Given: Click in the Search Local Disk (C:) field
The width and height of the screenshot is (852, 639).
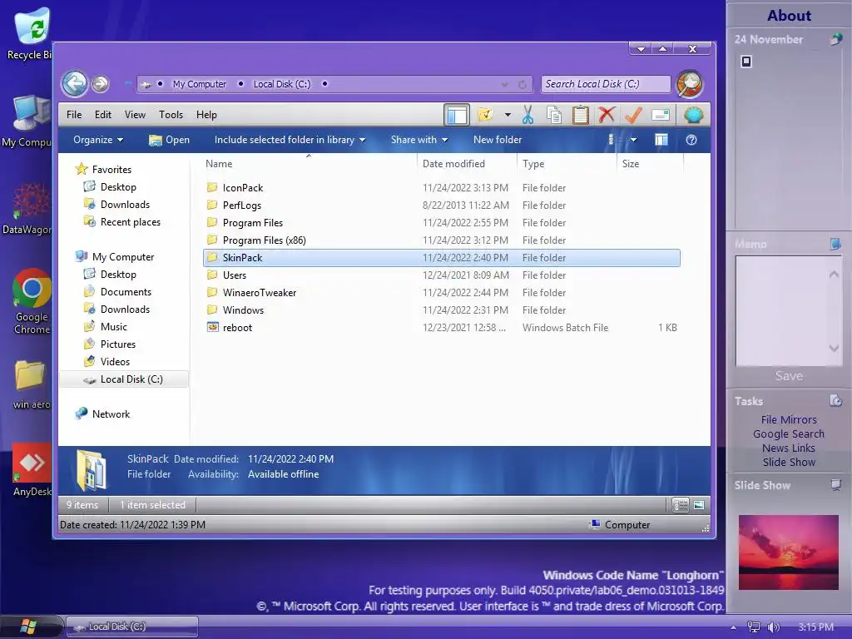Looking at the screenshot, I should pyautogui.click(x=606, y=84).
